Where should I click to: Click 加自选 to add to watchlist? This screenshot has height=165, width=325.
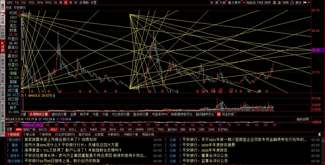tap(251, 3)
